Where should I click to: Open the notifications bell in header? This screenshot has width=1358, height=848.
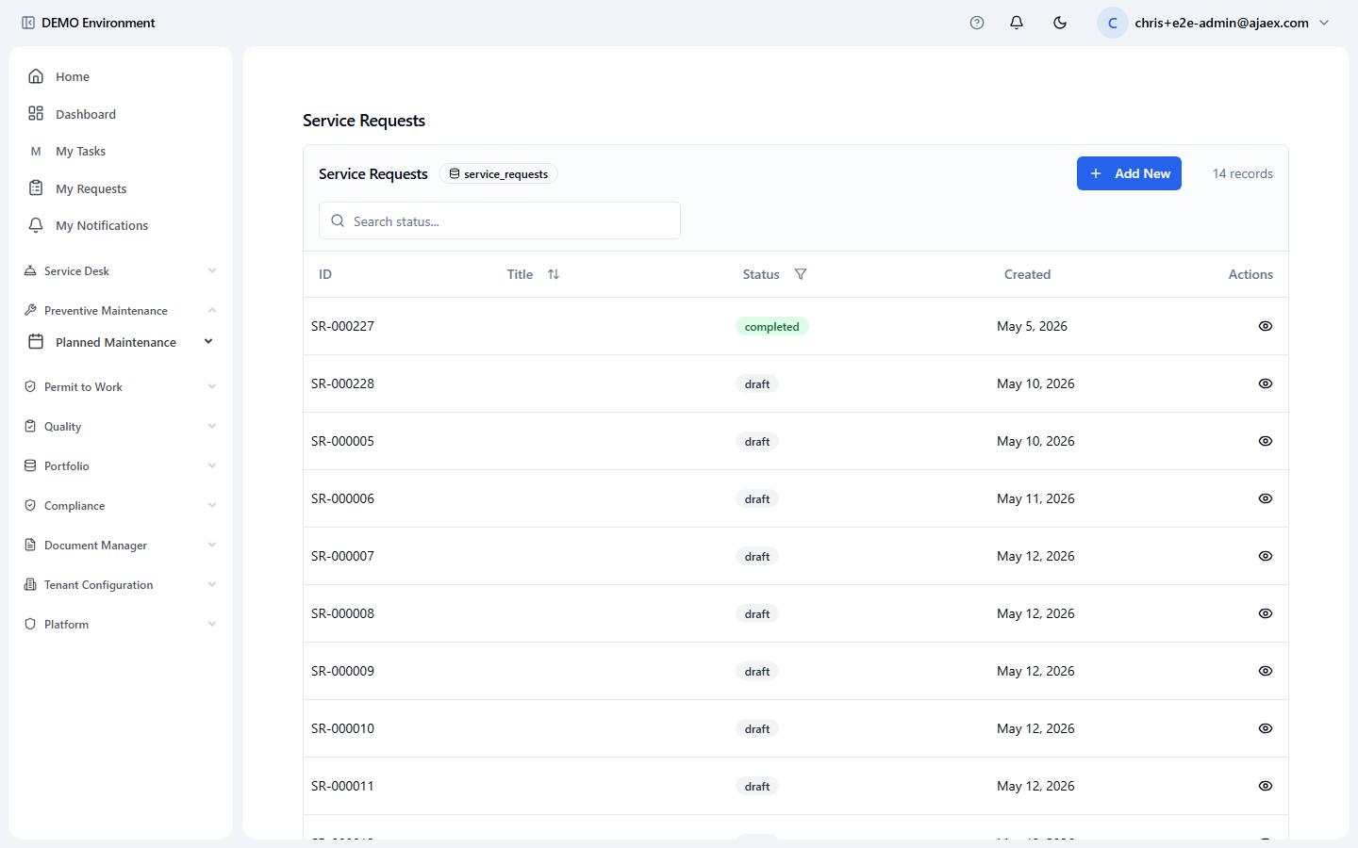coord(1017,23)
